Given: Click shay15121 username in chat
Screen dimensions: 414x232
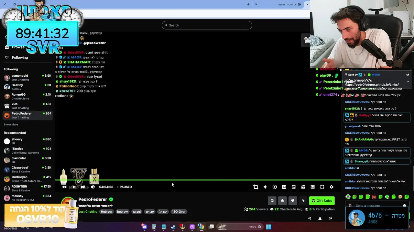Looking at the screenshot, I should 352,109.
